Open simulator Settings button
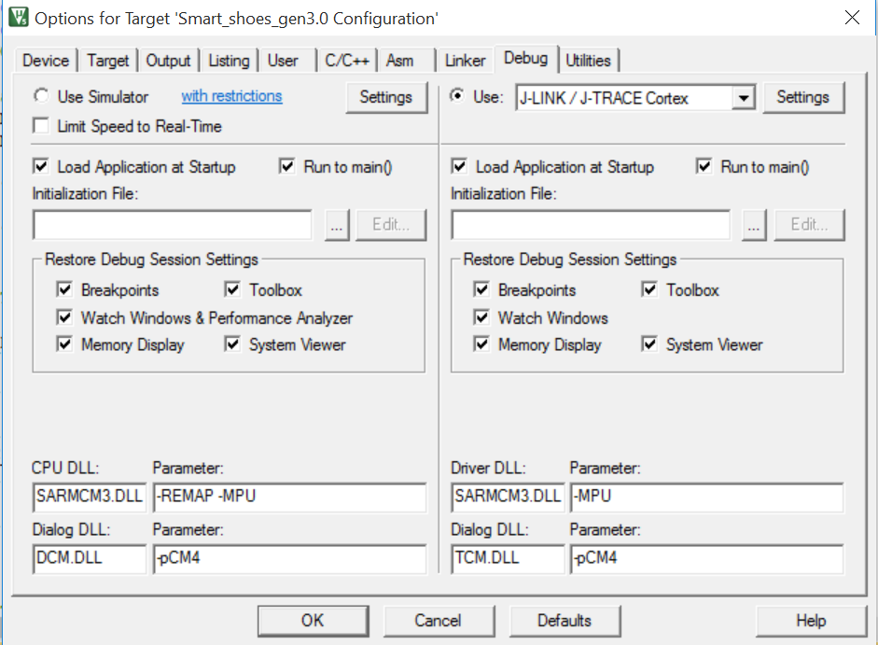This screenshot has height=645, width=878. pyautogui.click(x=385, y=97)
